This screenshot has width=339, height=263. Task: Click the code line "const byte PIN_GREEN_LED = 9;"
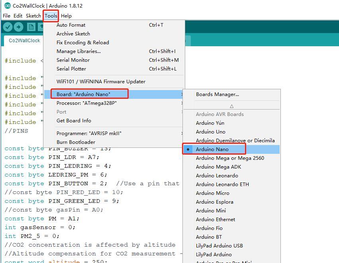tap(62, 201)
